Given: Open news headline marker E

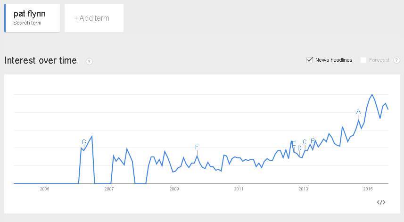Looking at the screenshot, I should point(294,143).
